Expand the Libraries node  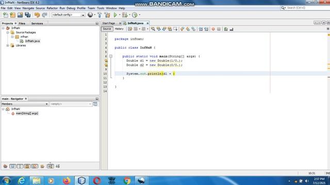[8, 45]
